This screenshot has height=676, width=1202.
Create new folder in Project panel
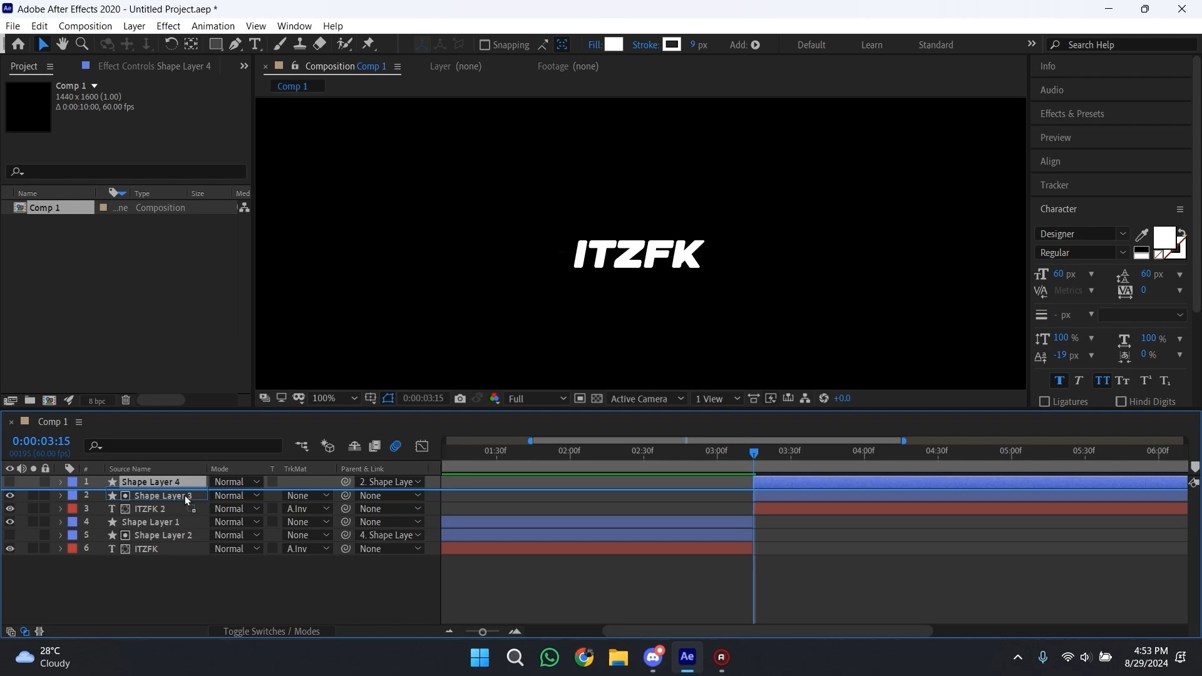coord(29,401)
